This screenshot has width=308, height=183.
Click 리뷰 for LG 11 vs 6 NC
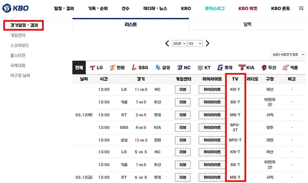pyautogui.click(x=183, y=90)
